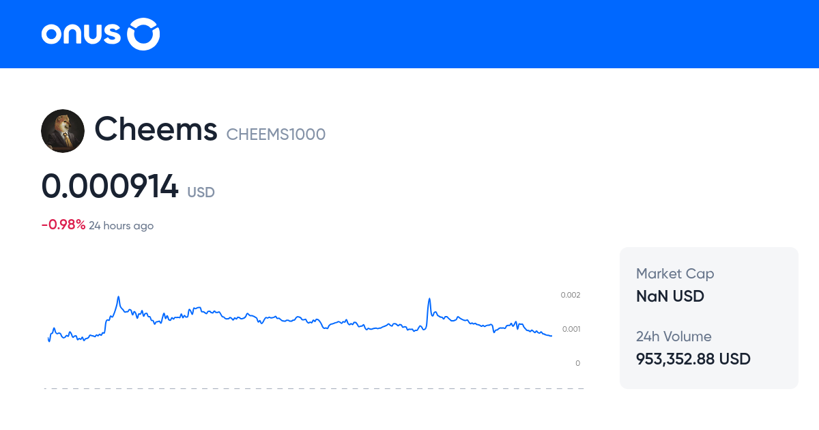Expand the 24h Volume section
The image size is (819, 430).
(x=673, y=336)
